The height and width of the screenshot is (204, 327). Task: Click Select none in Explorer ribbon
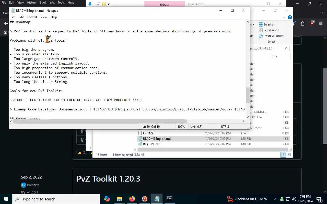click(x=269, y=30)
